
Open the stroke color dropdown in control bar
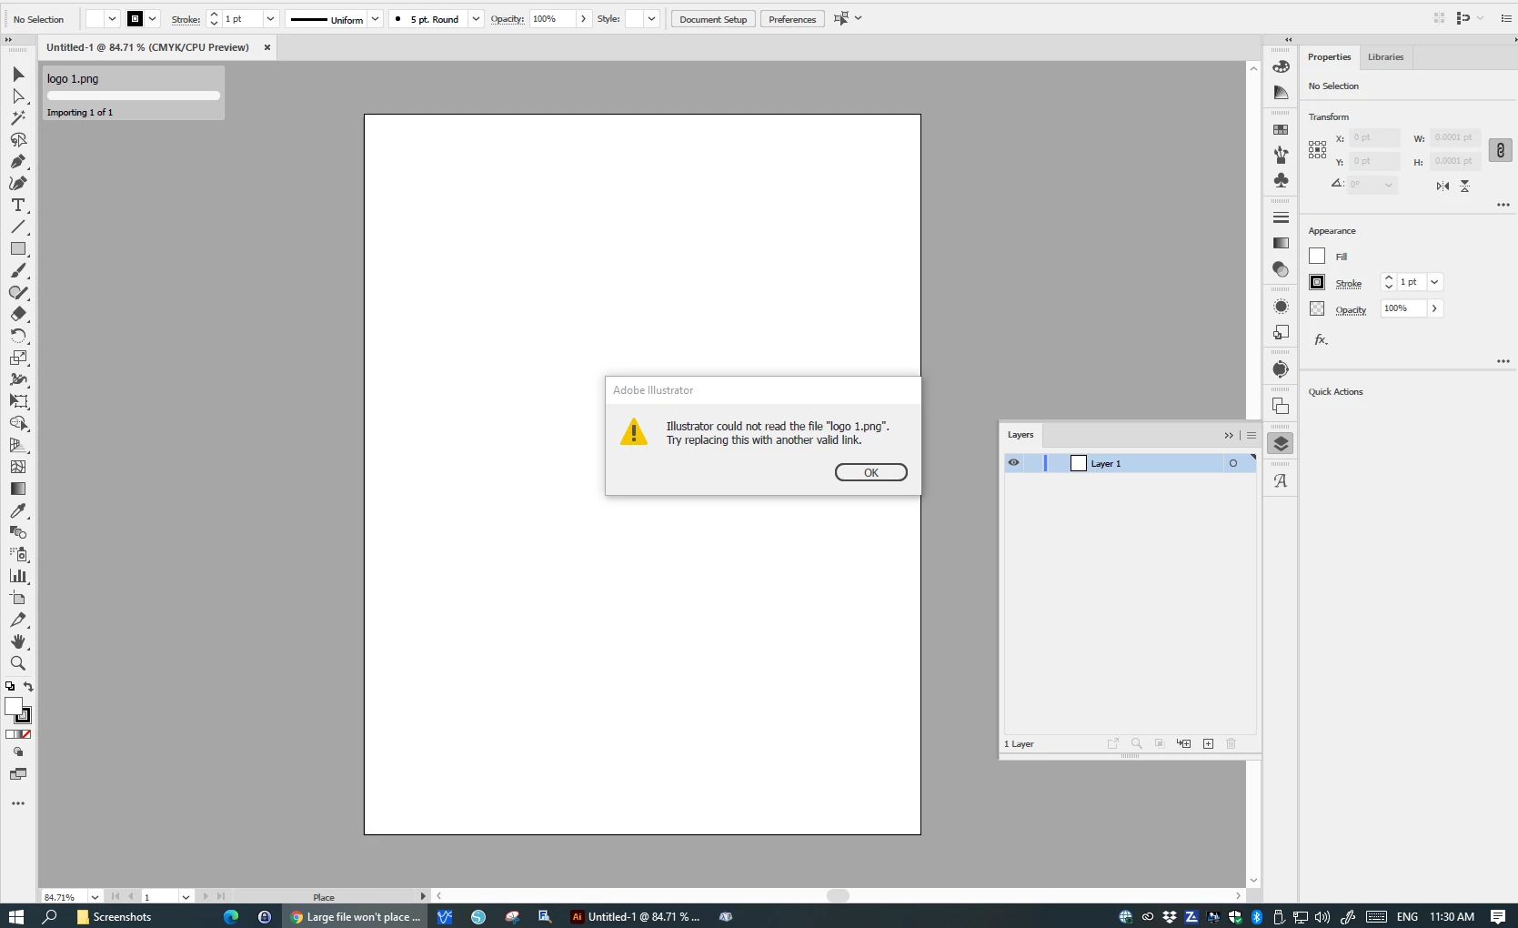153,19
